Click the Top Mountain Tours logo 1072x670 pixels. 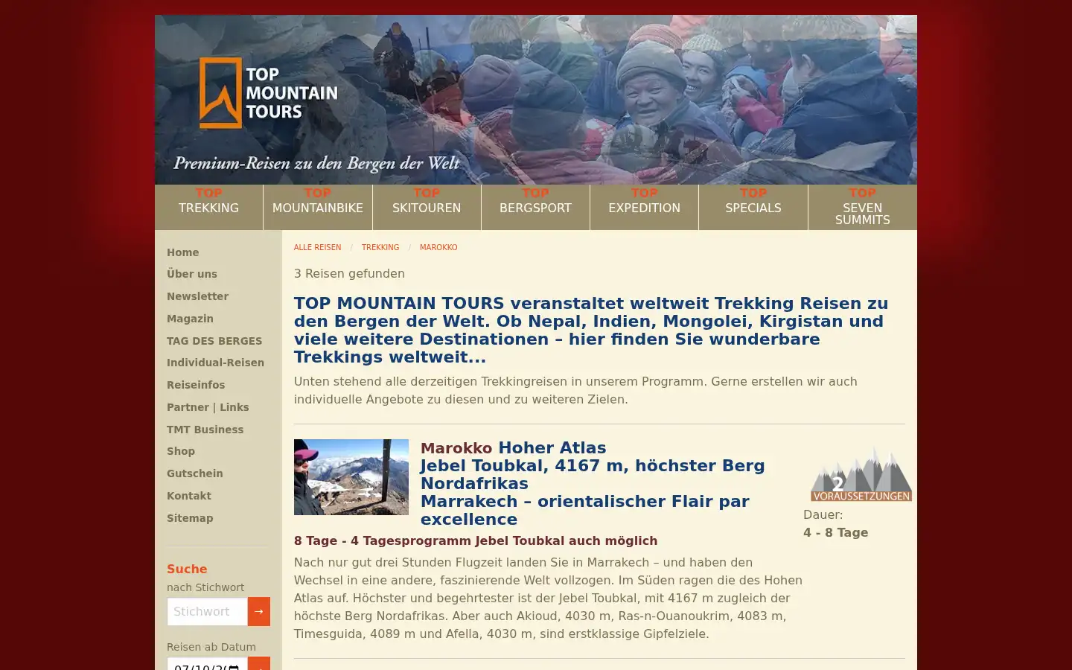pos(269,93)
